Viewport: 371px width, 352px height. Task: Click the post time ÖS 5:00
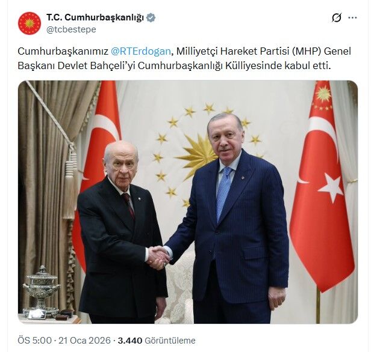click(x=34, y=341)
